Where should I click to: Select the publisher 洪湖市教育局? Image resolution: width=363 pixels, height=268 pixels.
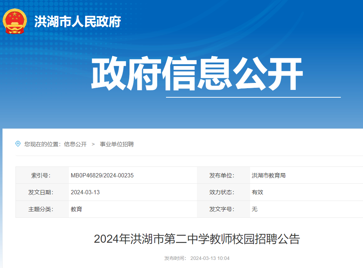268,175
